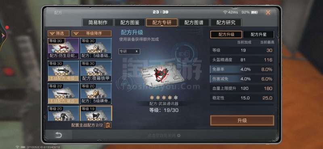Select the 锯齿 level 22 recipe icon
Image resolution: width=323 pixels, height=149 pixels.
pos(63,94)
